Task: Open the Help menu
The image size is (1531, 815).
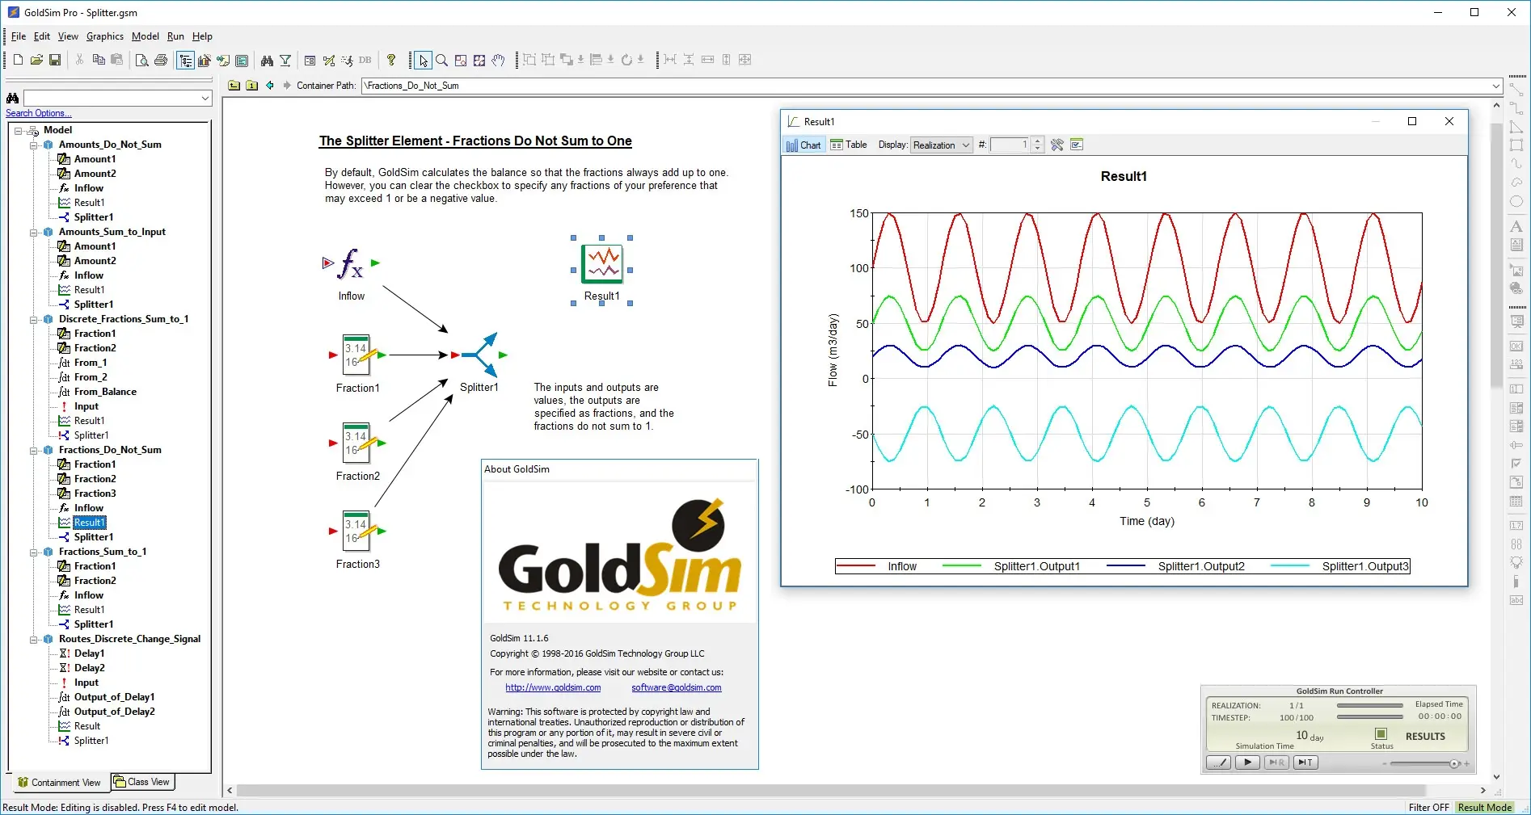Action: tap(202, 36)
